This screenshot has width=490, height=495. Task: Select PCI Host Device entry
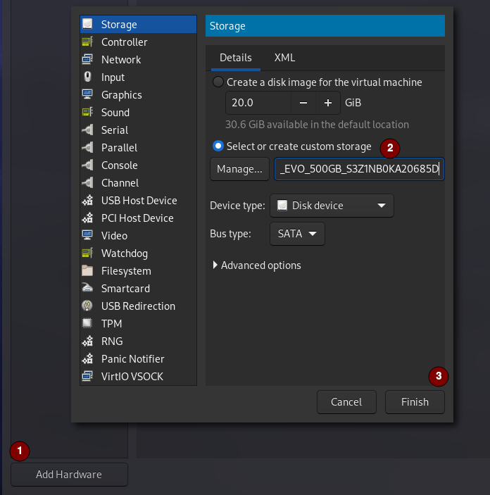coord(138,218)
